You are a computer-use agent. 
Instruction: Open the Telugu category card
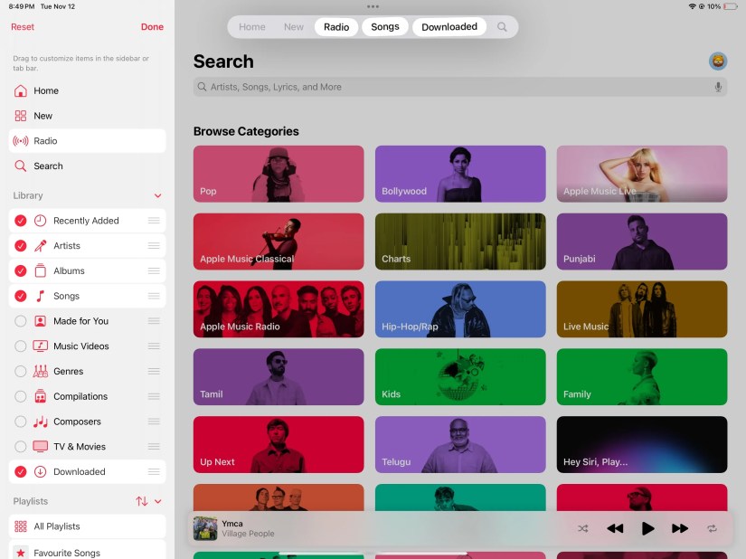[460, 444]
